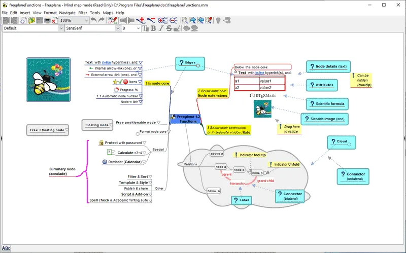Expand the Reminder (Calendar) node triangle
Image resolution: width=406 pixels, height=253 pixels.
pyautogui.click(x=144, y=162)
